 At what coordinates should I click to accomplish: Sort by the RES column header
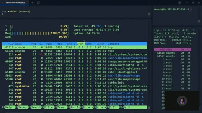click(60, 44)
